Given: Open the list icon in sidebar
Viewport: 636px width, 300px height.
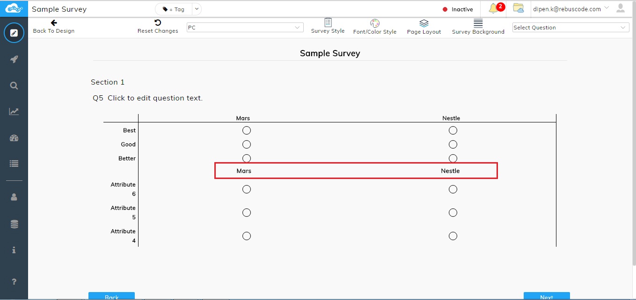Looking at the screenshot, I should 14,164.
